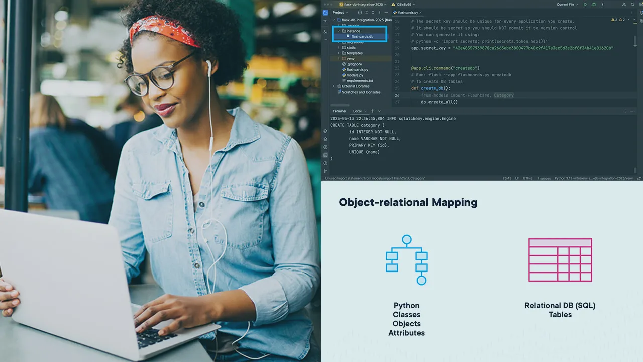Collapse all using the Project panel toolbar icon

click(373, 13)
